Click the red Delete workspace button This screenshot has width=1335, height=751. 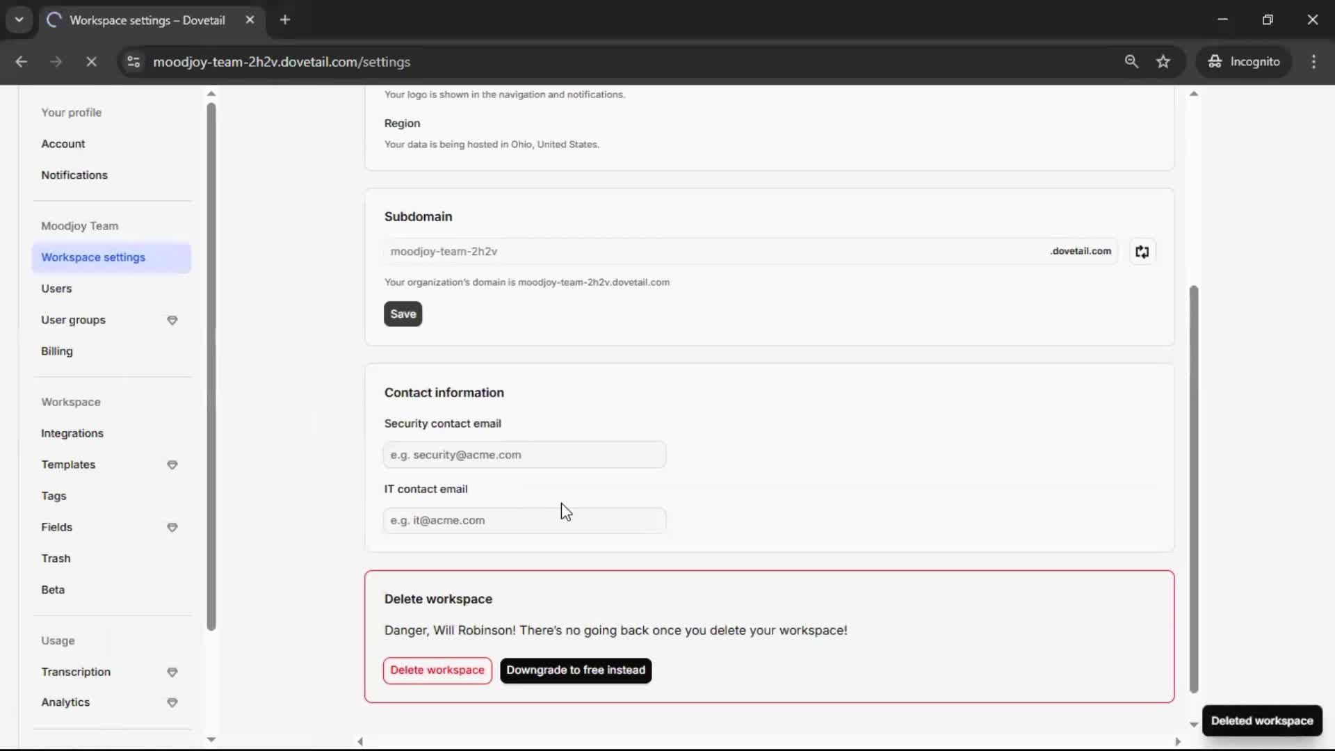(437, 670)
